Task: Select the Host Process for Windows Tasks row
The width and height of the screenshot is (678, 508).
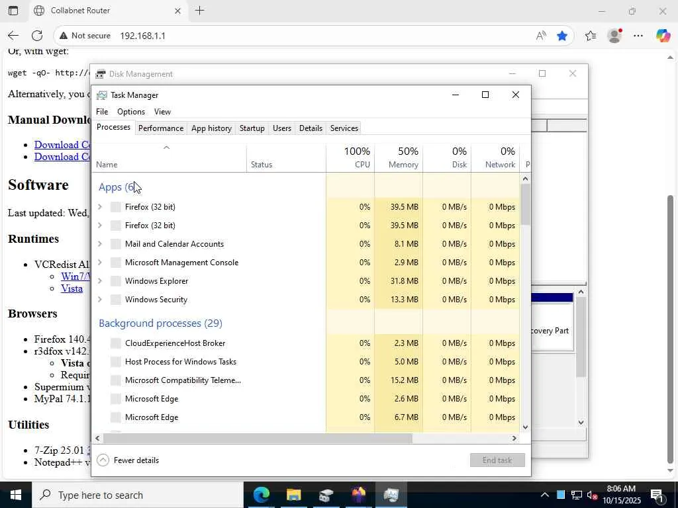Action: click(x=306, y=362)
